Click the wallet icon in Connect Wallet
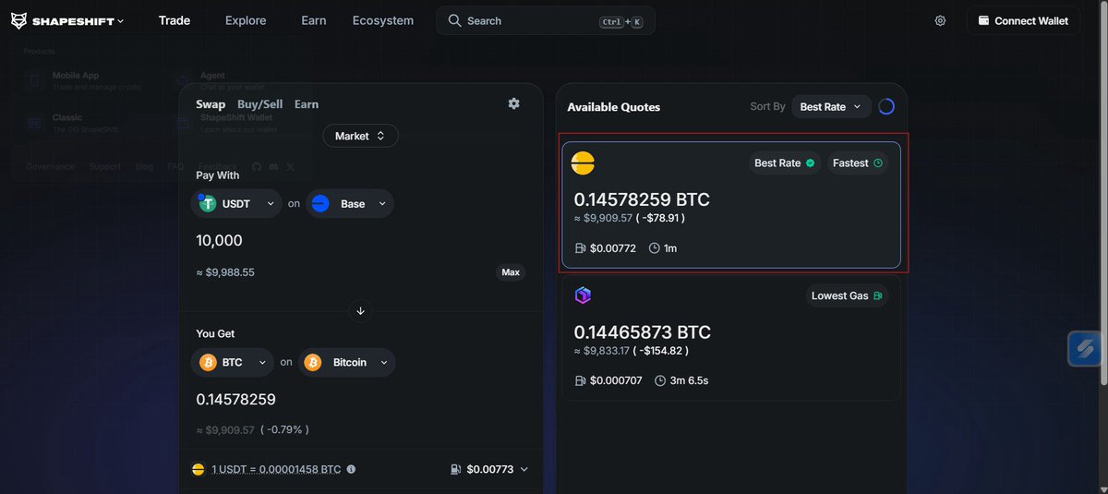 click(983, 20)
